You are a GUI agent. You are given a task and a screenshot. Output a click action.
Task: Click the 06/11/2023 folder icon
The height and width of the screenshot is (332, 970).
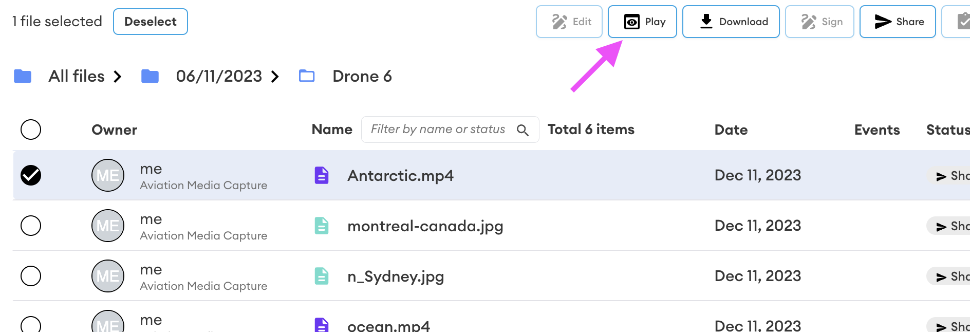150,76
